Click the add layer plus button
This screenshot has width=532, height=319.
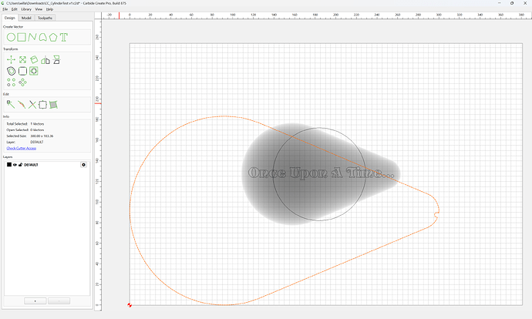(x=35, y=301)
